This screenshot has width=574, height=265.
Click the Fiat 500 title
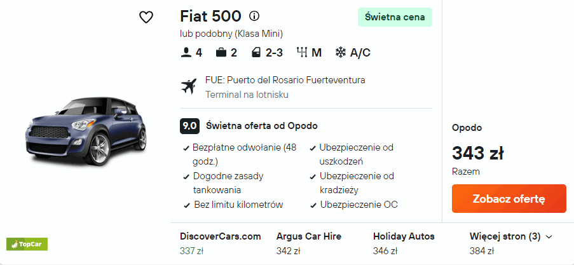click(x=210, y=17)
